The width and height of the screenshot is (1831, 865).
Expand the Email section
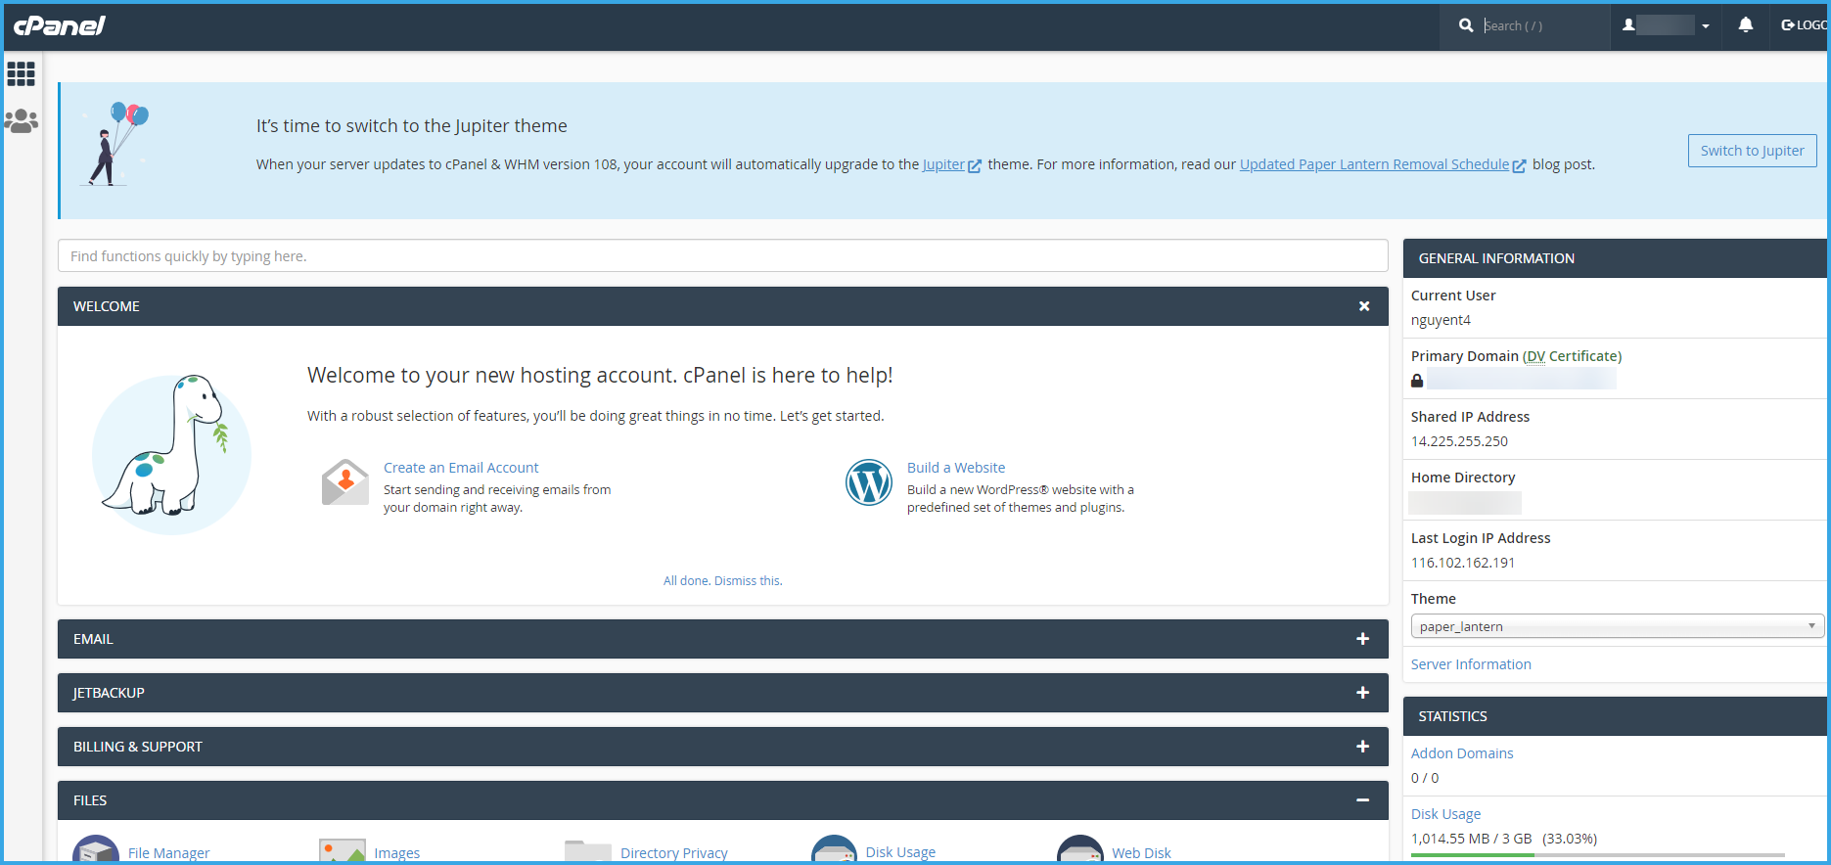(x=1362, y=639)
